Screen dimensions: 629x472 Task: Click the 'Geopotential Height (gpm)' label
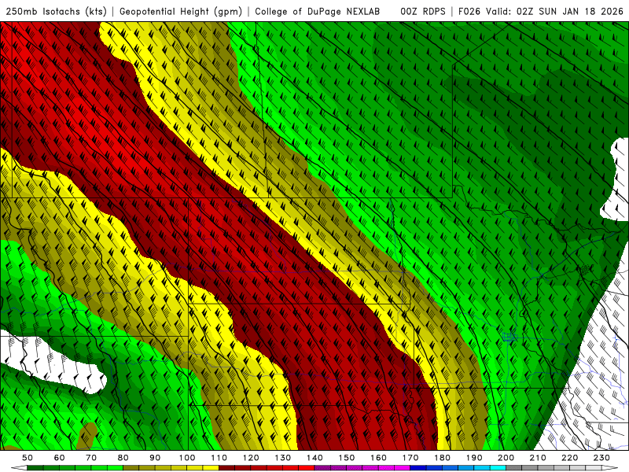point(181,12)
